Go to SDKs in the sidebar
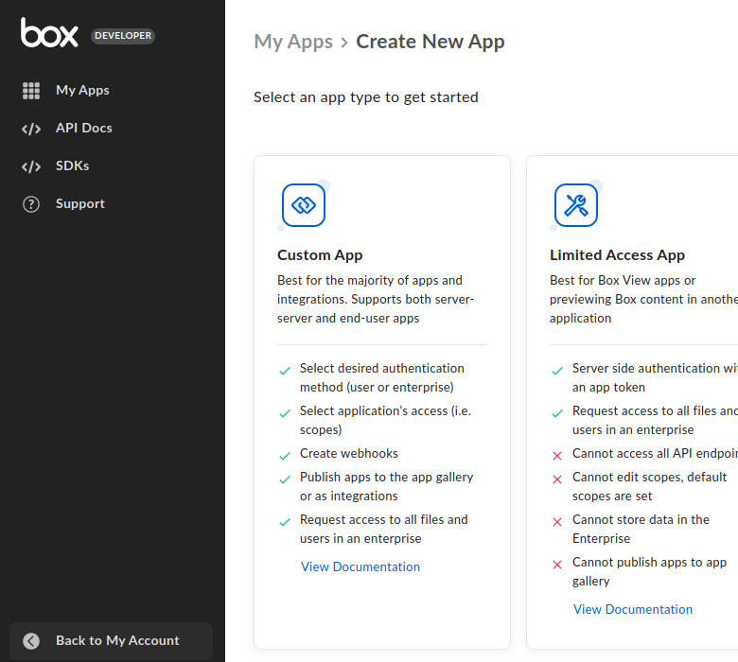Image resolution: width=738 pixels, height=662 pixels. pos(72,166)
